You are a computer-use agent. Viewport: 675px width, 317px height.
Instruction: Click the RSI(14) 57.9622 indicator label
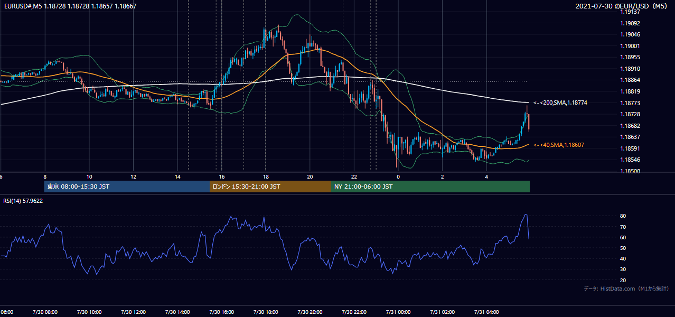click(x=23, y=201)
